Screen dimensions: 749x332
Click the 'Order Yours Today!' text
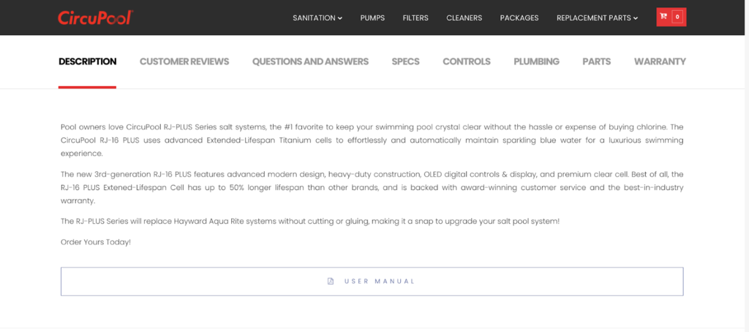(x=96, y=242)
